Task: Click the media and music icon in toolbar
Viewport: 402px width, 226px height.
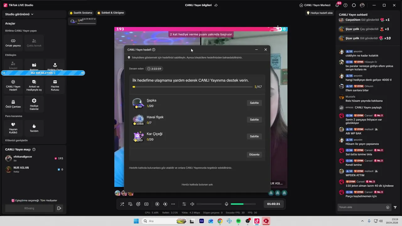Action: (x=130, y=204)
